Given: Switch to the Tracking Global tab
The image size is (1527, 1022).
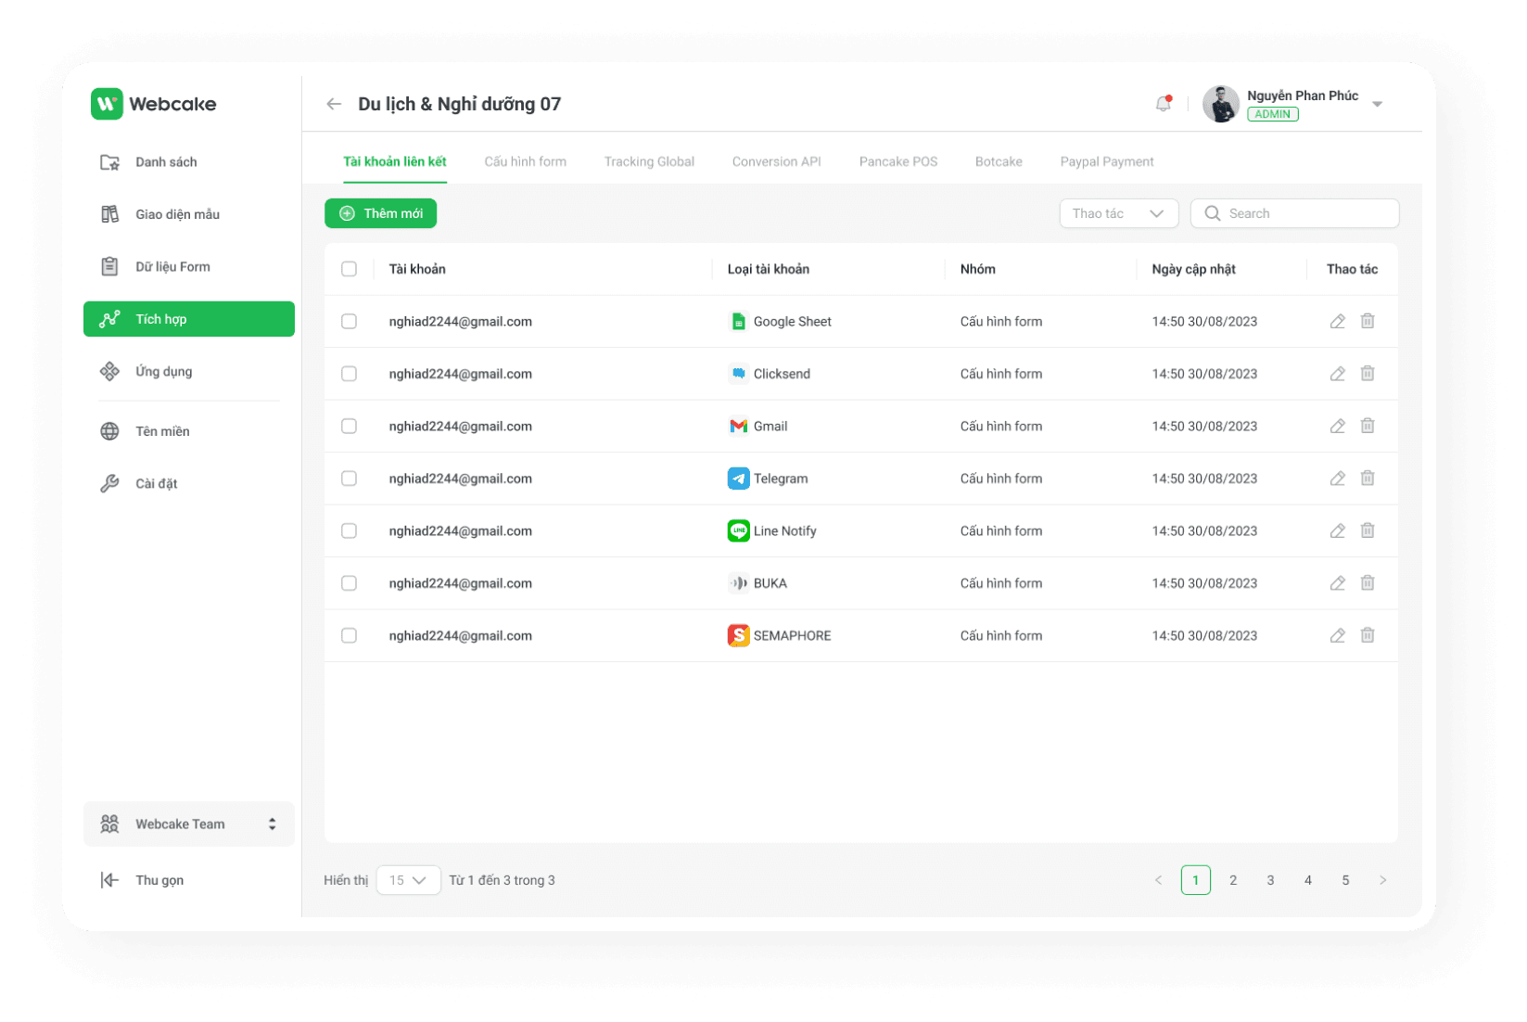Looking at the screenshot, I should [x=649, y=161].
